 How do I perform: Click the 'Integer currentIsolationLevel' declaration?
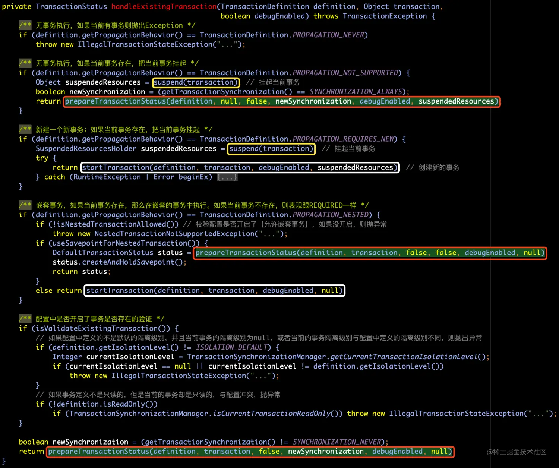(x=113, y=357)
